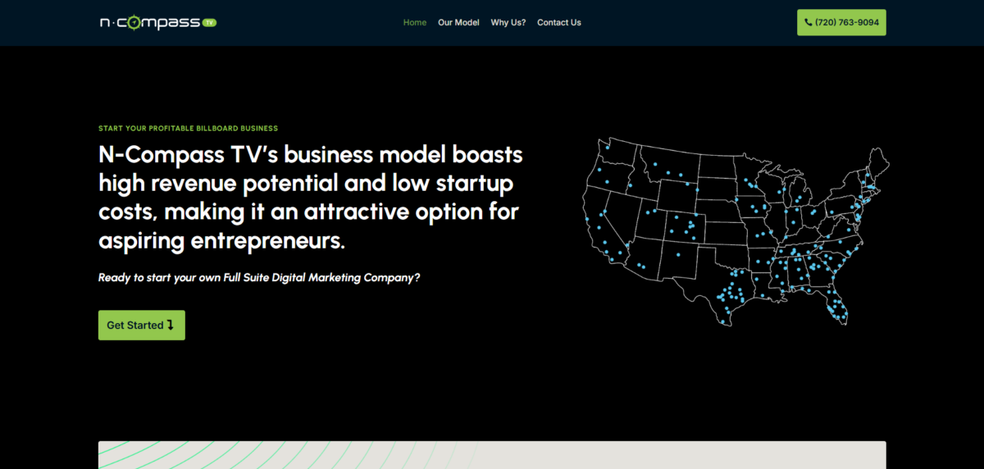Viewport: 984px width, 469px height.
Task: Open the Our Model page
Action: tap(458, 23)
